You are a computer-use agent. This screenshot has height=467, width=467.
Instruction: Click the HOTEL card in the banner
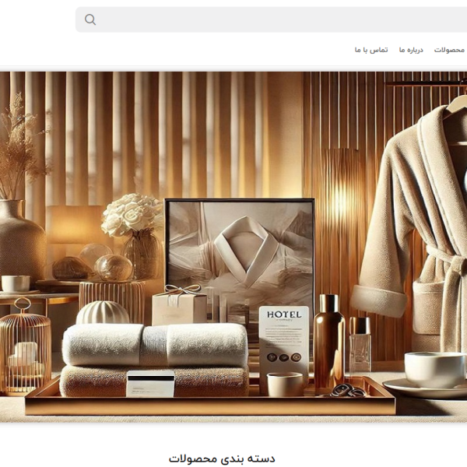(283, 333)
